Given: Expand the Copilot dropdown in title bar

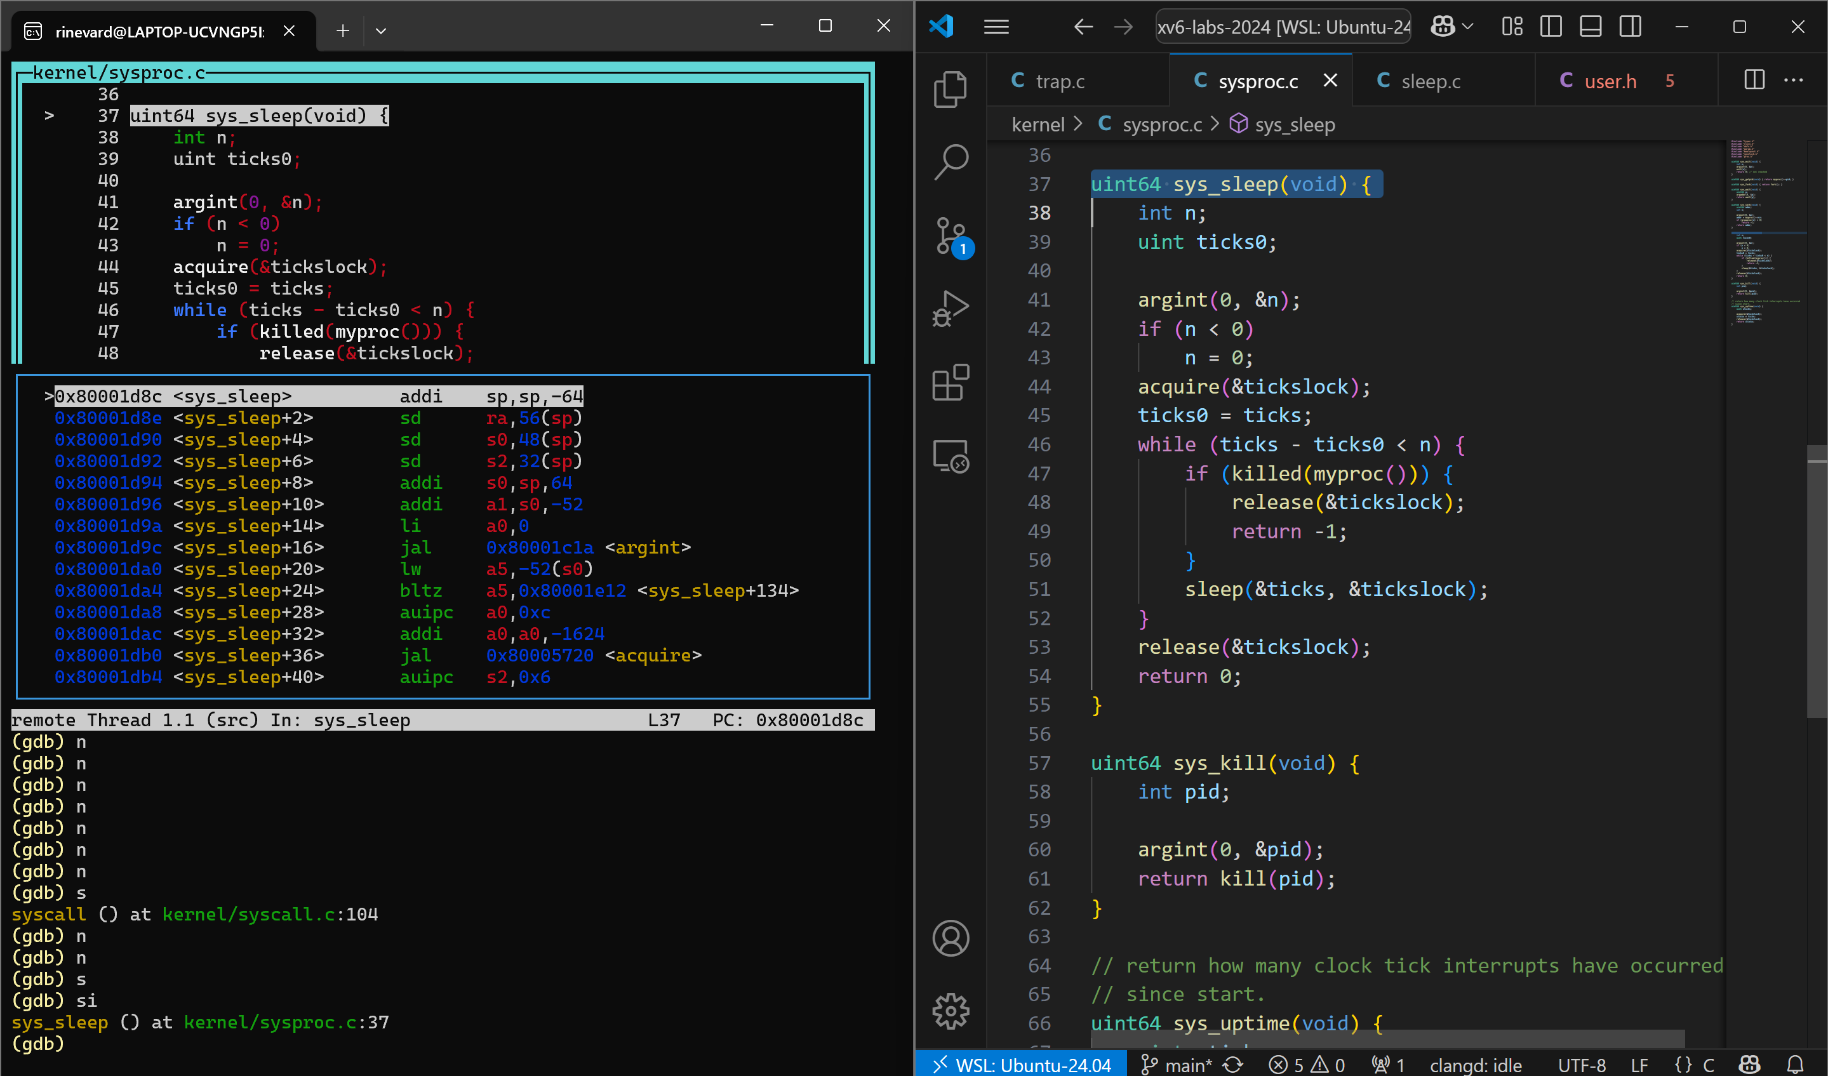Looking at the screenshot, I should coord(1467,27).
